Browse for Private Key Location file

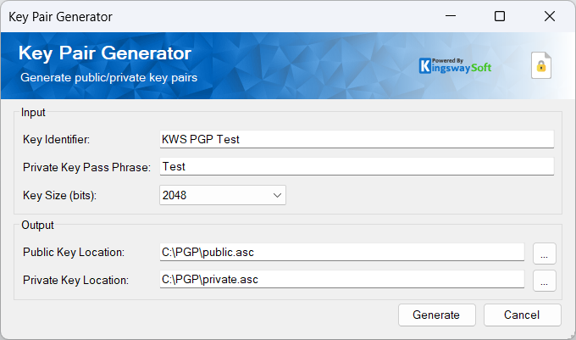(545, 281)
